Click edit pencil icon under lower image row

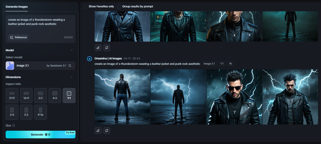98,130
